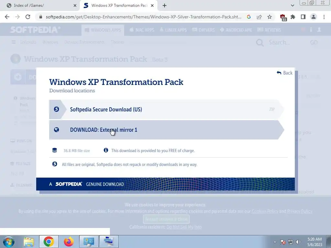Open the REVIEWS header tab
The height and width of the screenshot is (248, 331).
click(269, 30)
